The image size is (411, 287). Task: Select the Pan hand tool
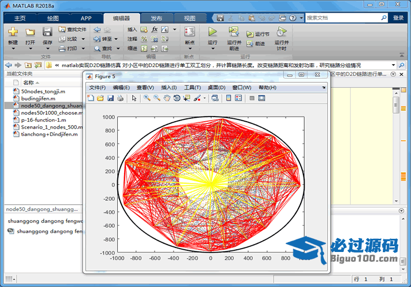coord(167,98)
